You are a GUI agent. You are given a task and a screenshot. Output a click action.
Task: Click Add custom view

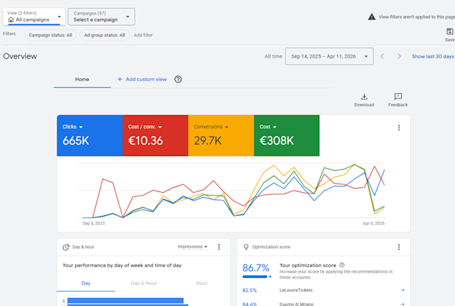point(142,79)
